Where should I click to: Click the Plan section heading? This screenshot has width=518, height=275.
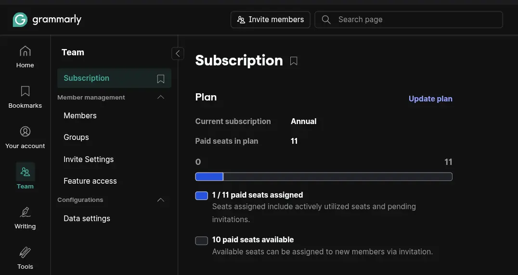pos(206,97)
